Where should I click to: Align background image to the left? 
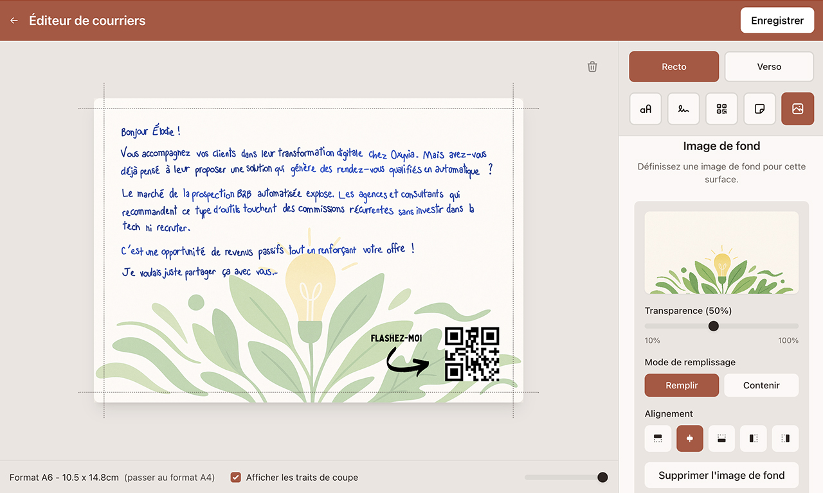754,438
